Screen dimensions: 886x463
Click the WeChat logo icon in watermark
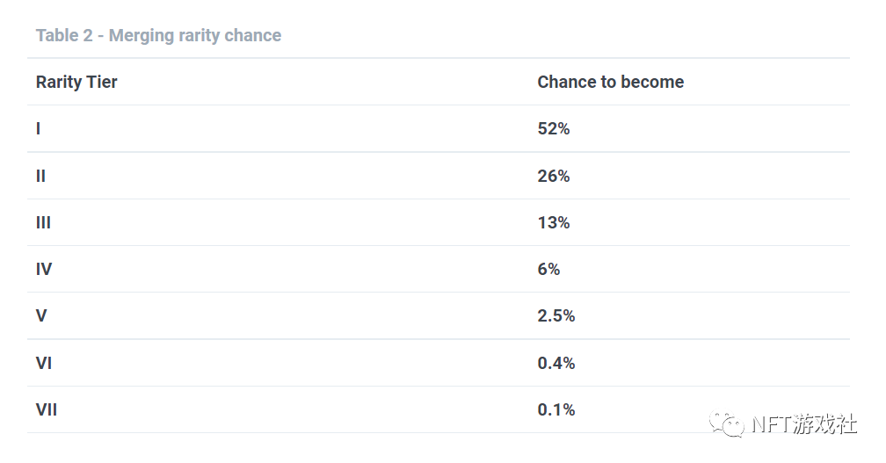[727, 424]
